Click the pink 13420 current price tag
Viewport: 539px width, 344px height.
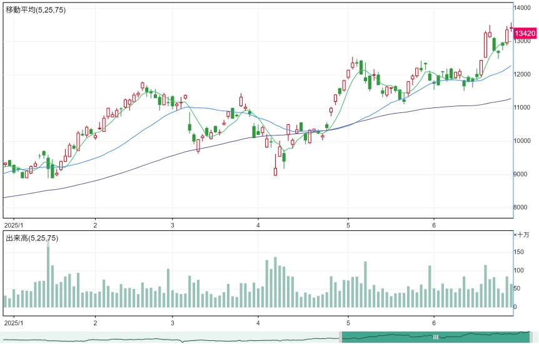tap(525, 33)
